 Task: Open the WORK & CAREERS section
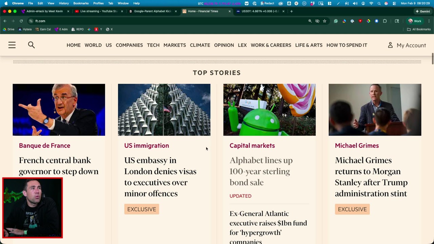point(271,45)
